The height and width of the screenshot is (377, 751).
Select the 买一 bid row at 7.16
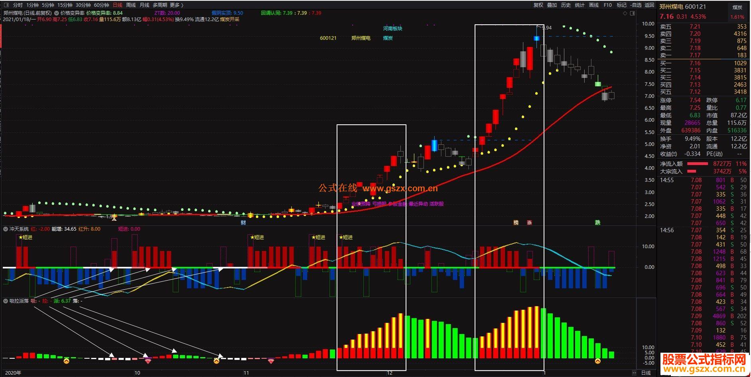pyautogui.click(x=703, y=63)
